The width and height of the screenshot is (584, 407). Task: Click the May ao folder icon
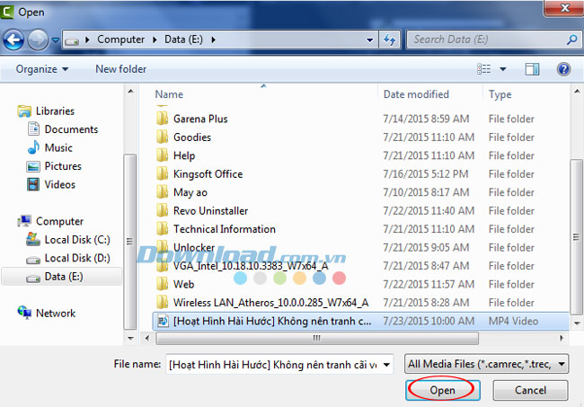click(162, 192)
